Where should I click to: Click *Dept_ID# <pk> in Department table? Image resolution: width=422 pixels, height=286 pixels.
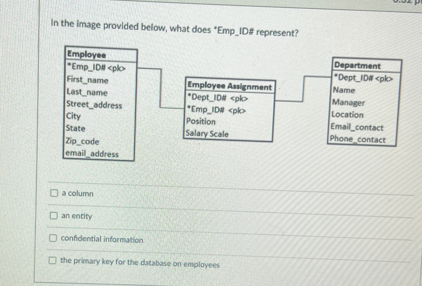click(363, 78)
